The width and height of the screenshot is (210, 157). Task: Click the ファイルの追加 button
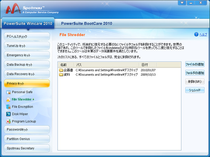(195, 65)
